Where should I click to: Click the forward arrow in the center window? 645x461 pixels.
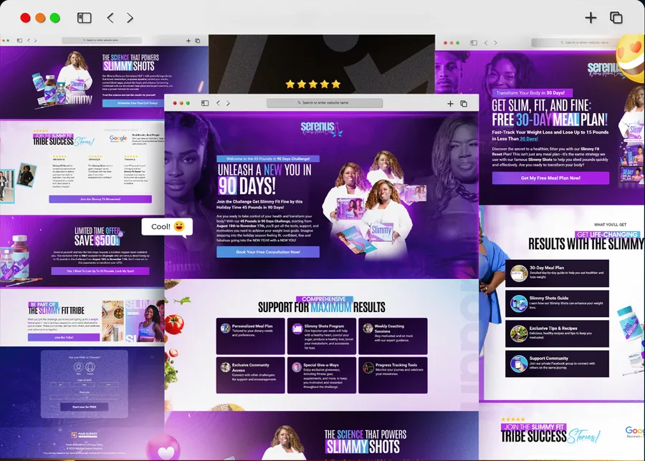pos(228,103)
